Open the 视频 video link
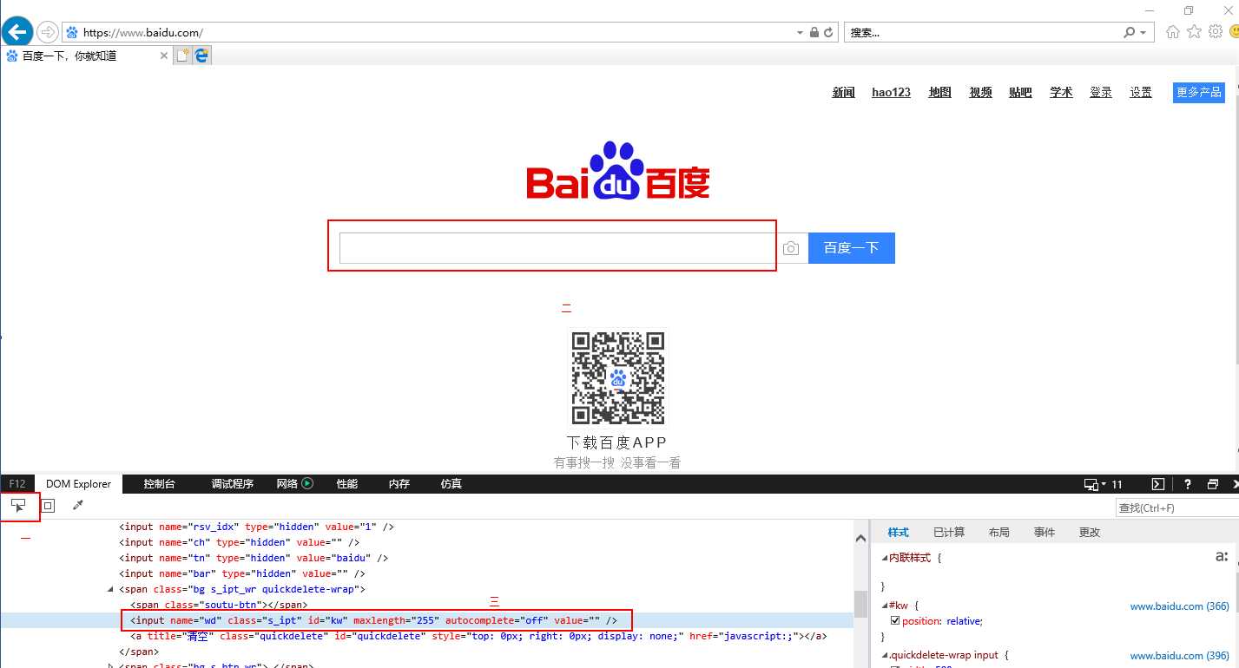 point(980,92)
